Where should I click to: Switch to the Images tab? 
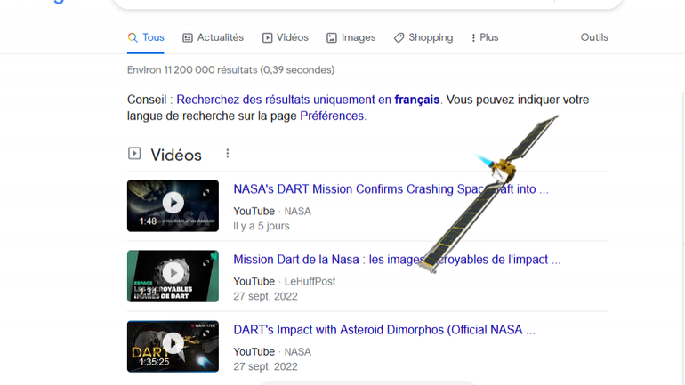(x=351, y=37)
